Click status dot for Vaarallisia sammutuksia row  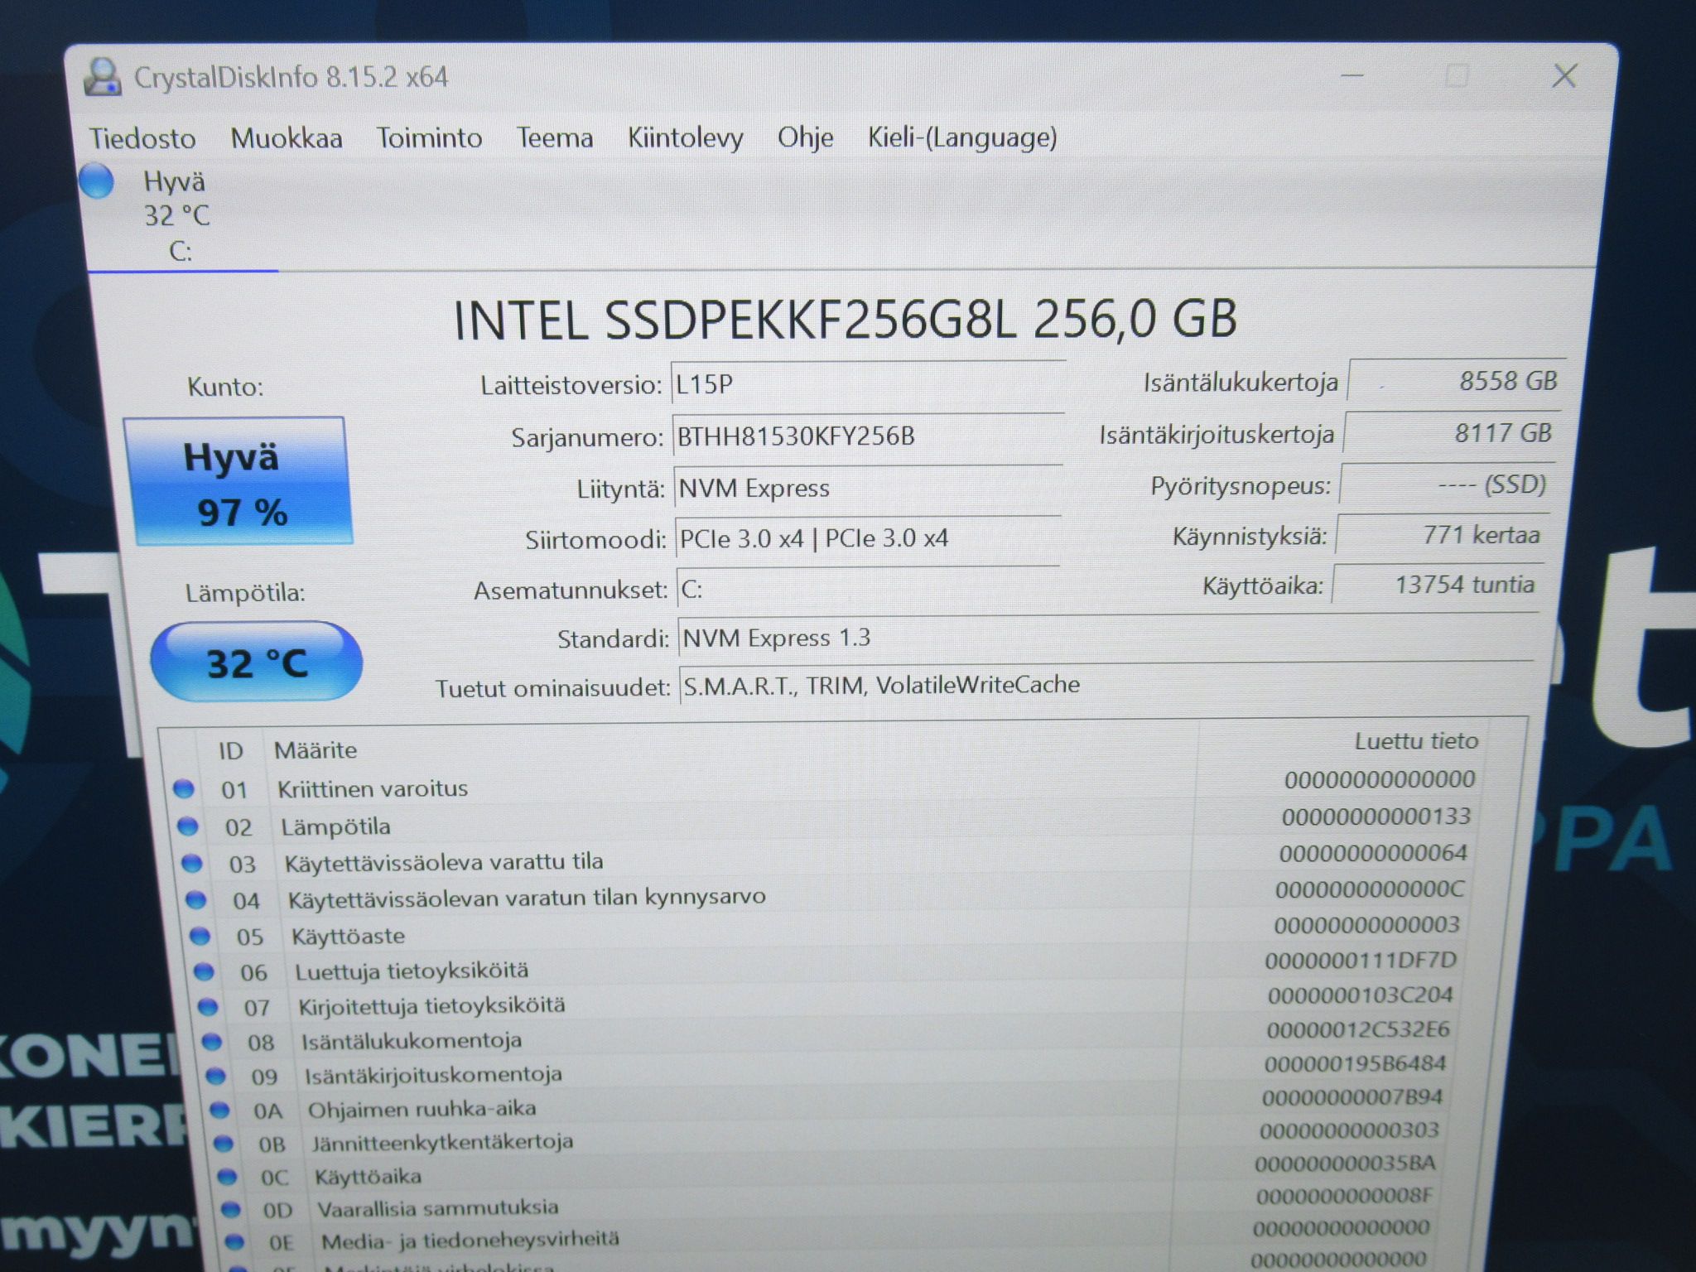pos(231,1210)
